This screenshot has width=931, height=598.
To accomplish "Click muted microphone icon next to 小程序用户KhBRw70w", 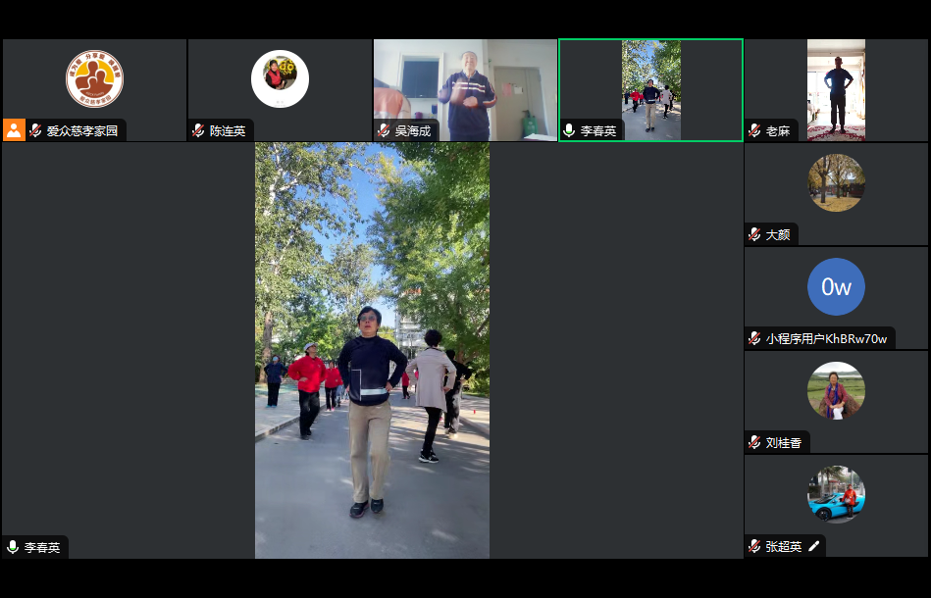I will (x=754, y=338).
